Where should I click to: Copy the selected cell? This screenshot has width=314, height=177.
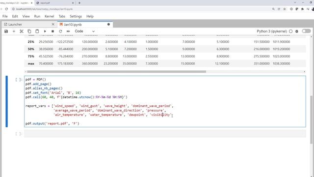29,31
